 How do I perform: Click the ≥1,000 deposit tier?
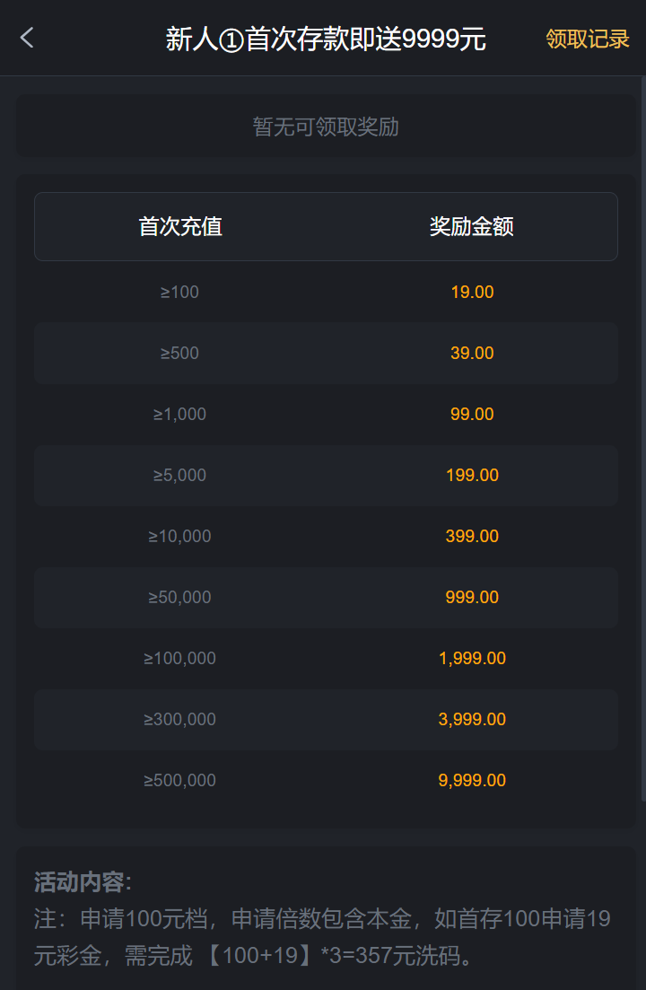tap(179, 414)
